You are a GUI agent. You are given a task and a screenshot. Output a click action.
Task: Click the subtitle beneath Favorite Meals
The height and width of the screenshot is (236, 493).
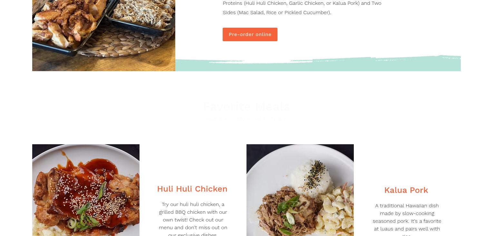coord(247,119)
